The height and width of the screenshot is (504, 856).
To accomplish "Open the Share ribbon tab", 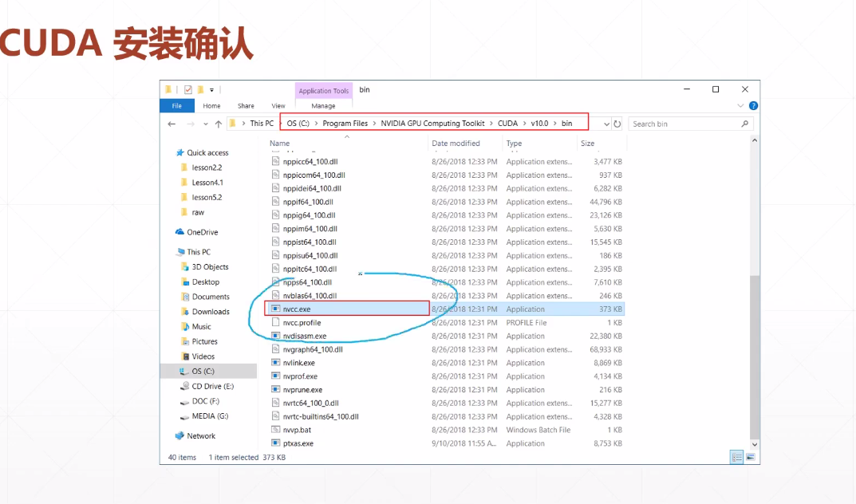I will click(246, 106).
